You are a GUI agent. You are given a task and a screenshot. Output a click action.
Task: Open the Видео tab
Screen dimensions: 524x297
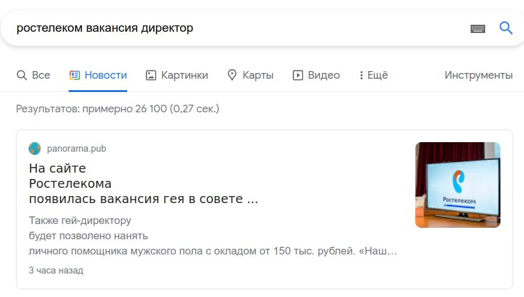coord(316,75)
